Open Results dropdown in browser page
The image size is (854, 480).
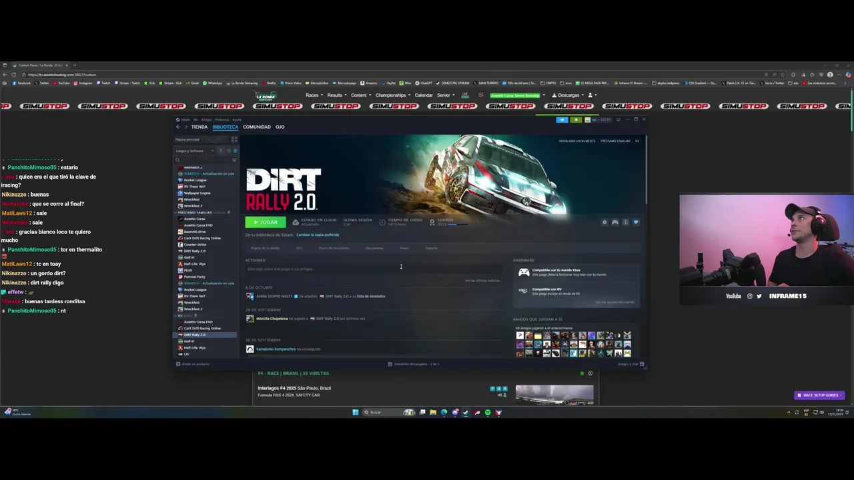(x=337, y=95)
